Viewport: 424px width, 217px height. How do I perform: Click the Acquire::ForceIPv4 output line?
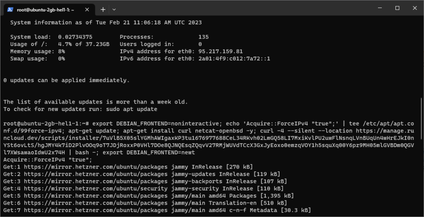[x=48, y=160]
